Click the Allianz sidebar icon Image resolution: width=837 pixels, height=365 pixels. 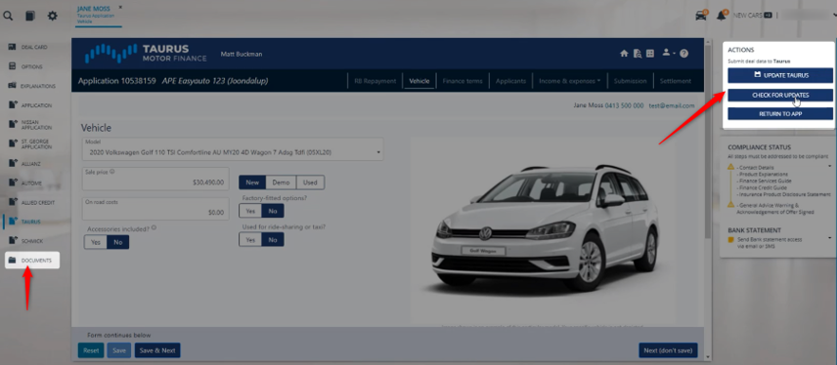12,163
